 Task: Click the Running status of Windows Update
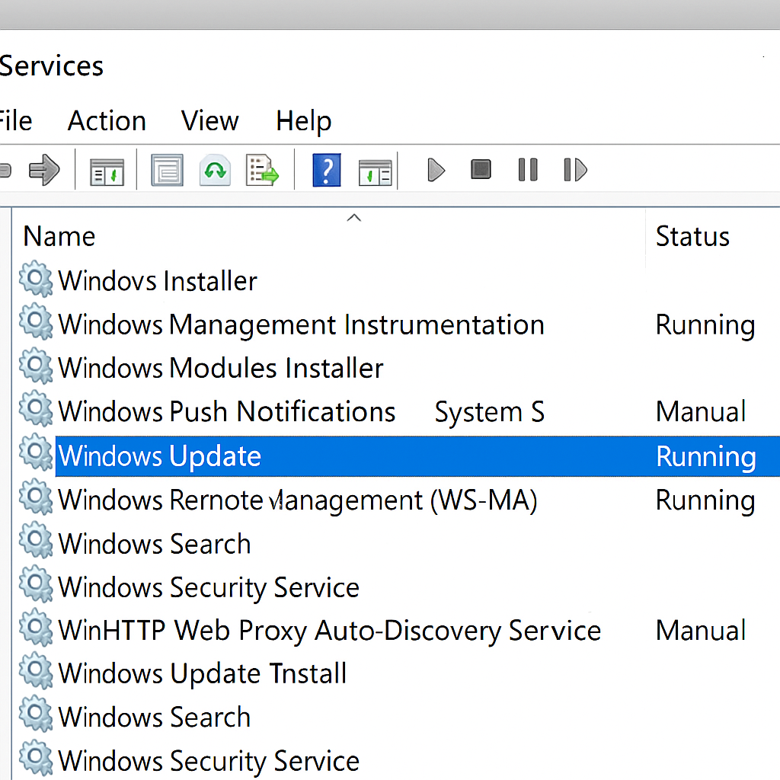[x=706, y=457]
